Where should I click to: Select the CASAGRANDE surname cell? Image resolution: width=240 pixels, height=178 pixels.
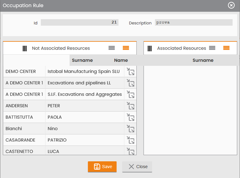tap(24, 140)
